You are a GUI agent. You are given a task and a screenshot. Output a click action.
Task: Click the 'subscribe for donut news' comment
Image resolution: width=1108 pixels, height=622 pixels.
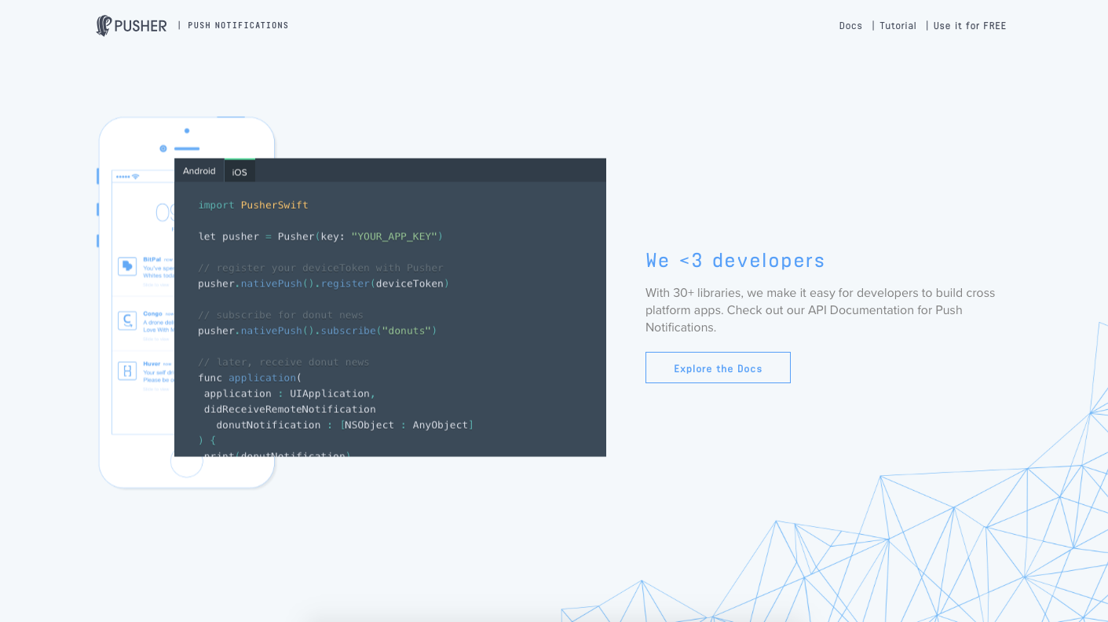(x=280, y=315)
